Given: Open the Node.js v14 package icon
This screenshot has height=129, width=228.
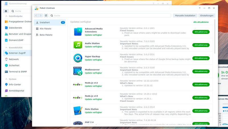Looking at the screenshot, I should (x=78, y=97).
